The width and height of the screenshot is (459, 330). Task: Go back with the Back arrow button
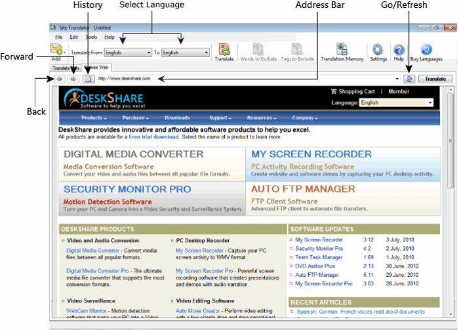coord(60,79)
